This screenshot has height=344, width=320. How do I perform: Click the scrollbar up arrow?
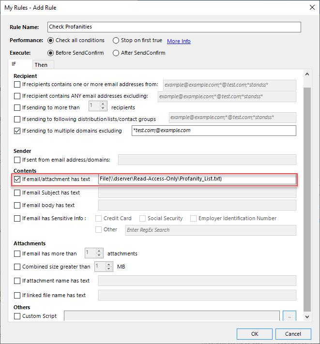(307, 74)
